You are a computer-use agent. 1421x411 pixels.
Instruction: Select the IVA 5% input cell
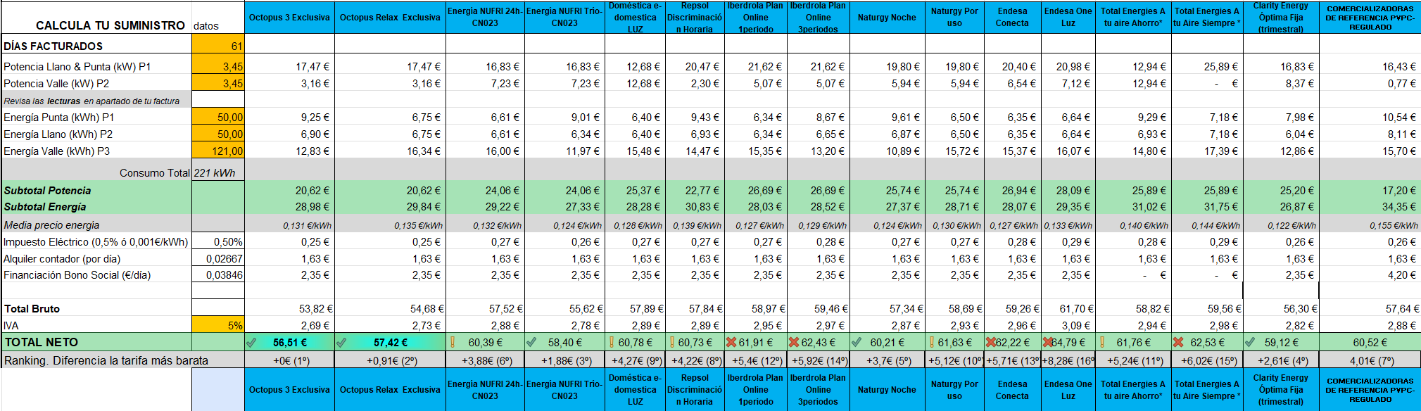pos(218,325)
